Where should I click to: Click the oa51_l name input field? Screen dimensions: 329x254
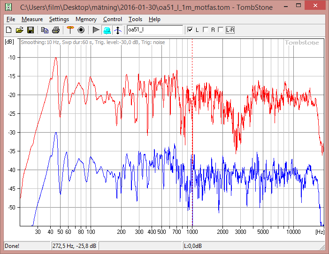click(155, 30)
